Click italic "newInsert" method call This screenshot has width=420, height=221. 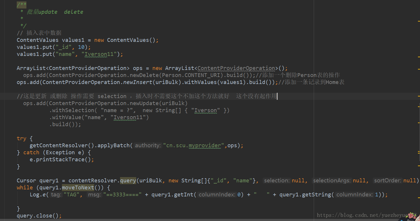(x=138, y=82)
